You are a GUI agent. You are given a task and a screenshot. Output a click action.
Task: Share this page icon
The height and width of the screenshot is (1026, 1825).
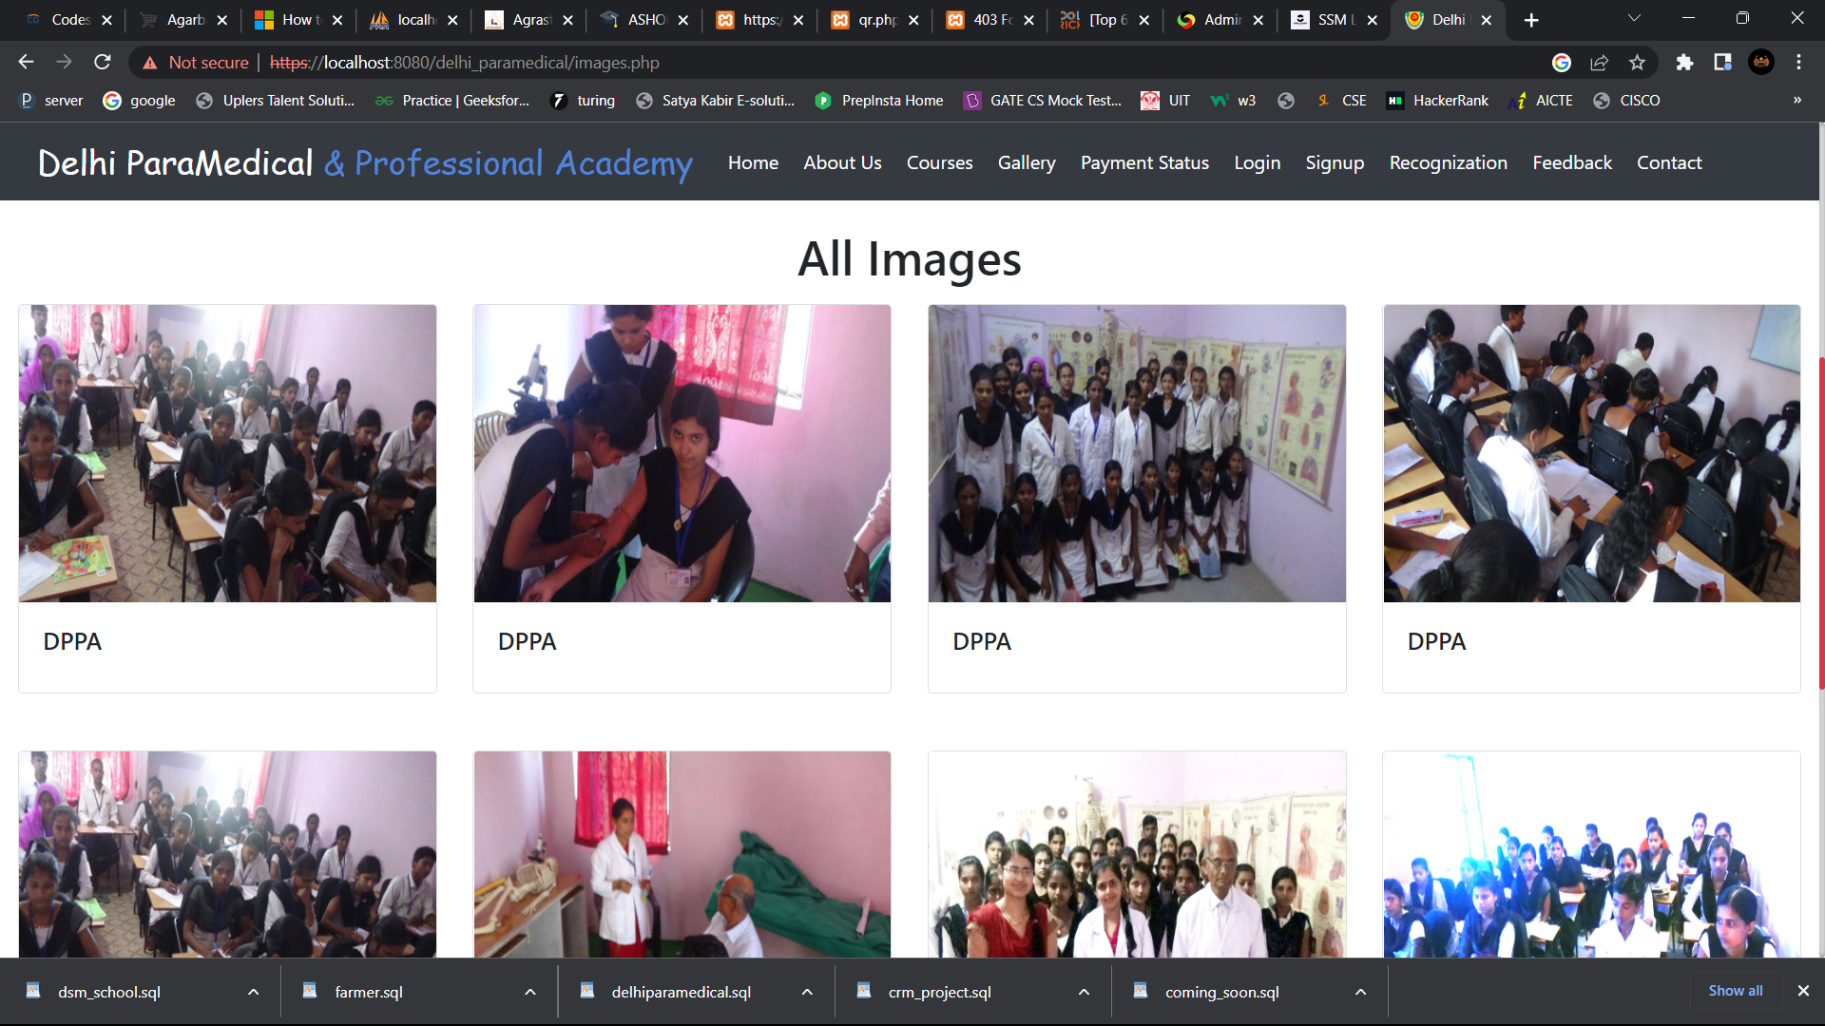[1599, 62]
